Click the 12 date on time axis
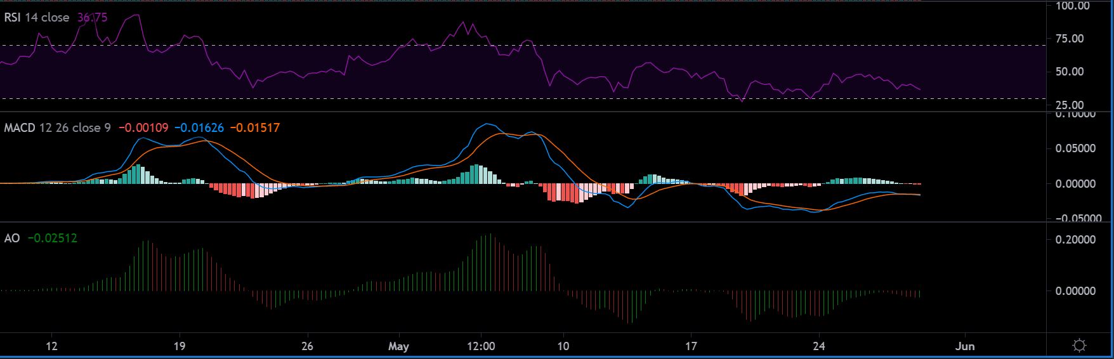 [52, 346]
